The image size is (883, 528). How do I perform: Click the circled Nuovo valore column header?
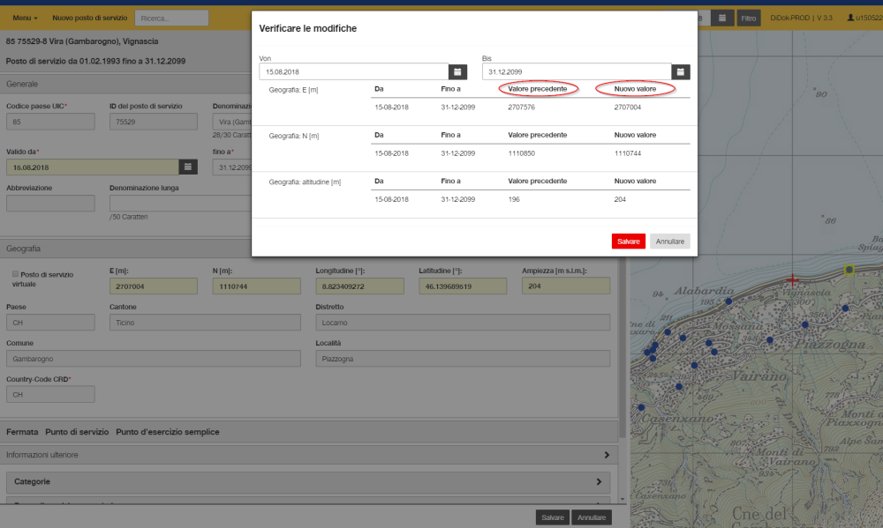635,89
